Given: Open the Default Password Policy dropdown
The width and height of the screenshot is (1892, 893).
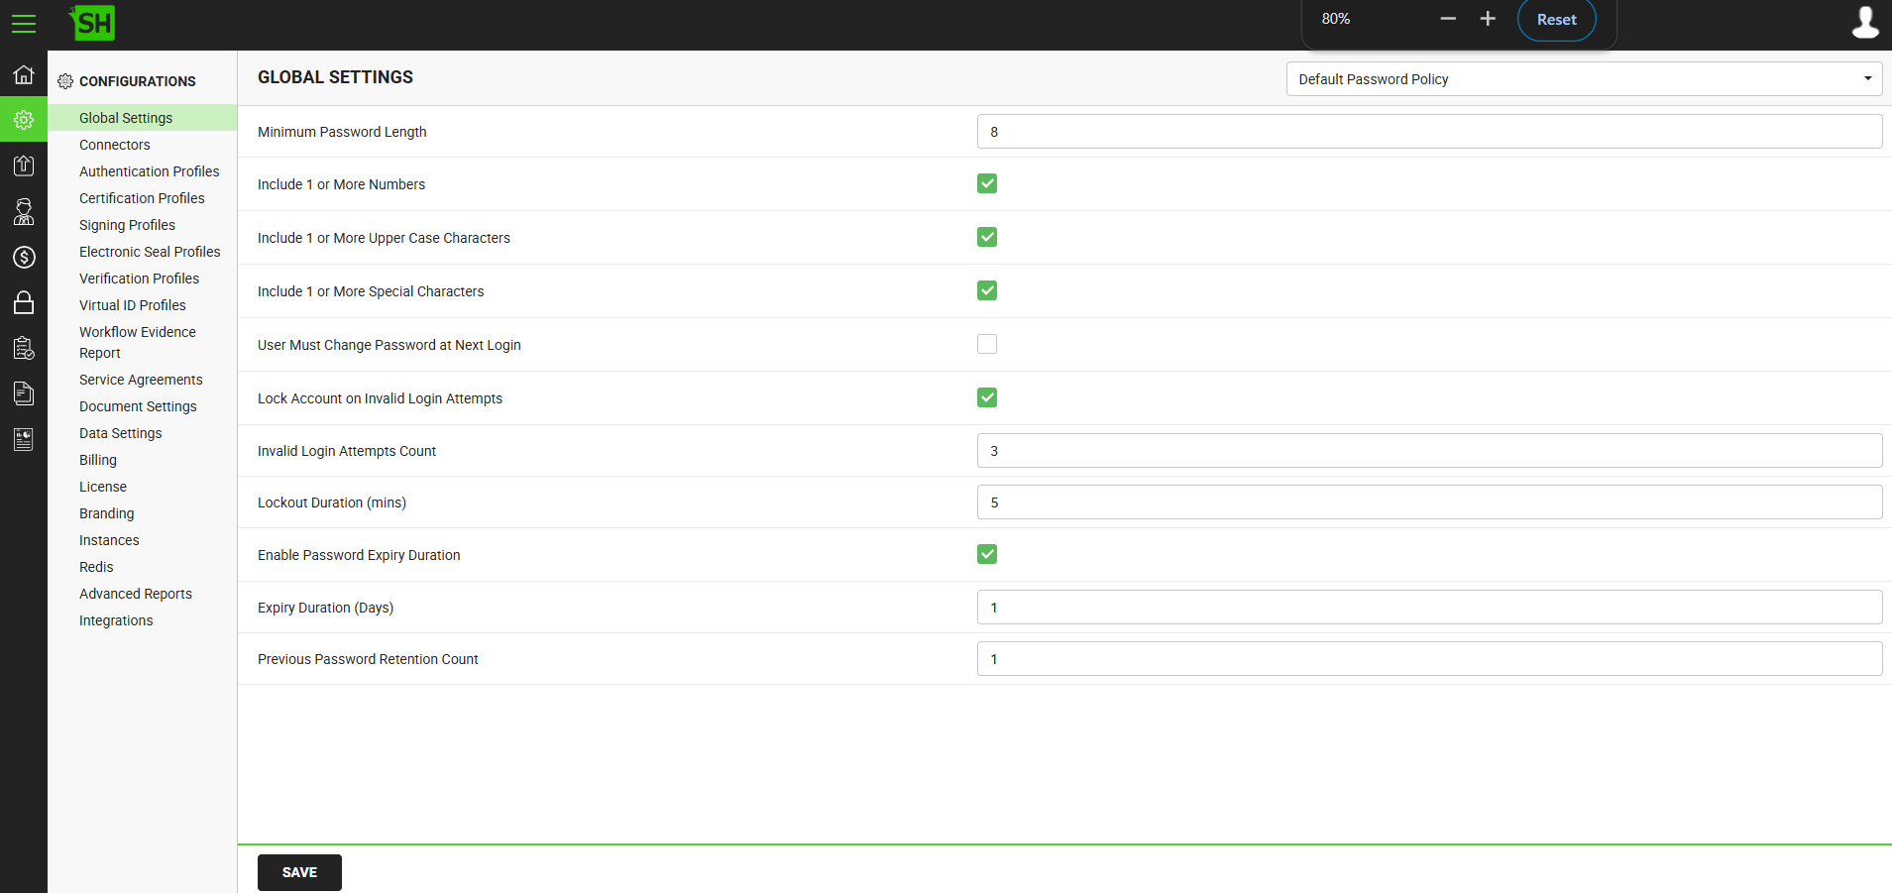Looking at the screenshot, I should pyautogui.click(x=1584, y=79).
